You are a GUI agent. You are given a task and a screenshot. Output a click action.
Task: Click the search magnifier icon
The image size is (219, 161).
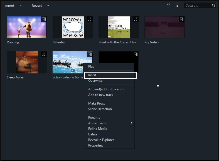(213, 6)
